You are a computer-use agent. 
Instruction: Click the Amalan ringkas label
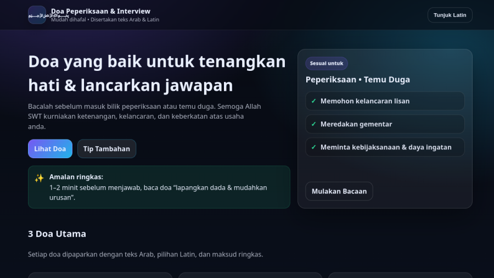[76, 177]
